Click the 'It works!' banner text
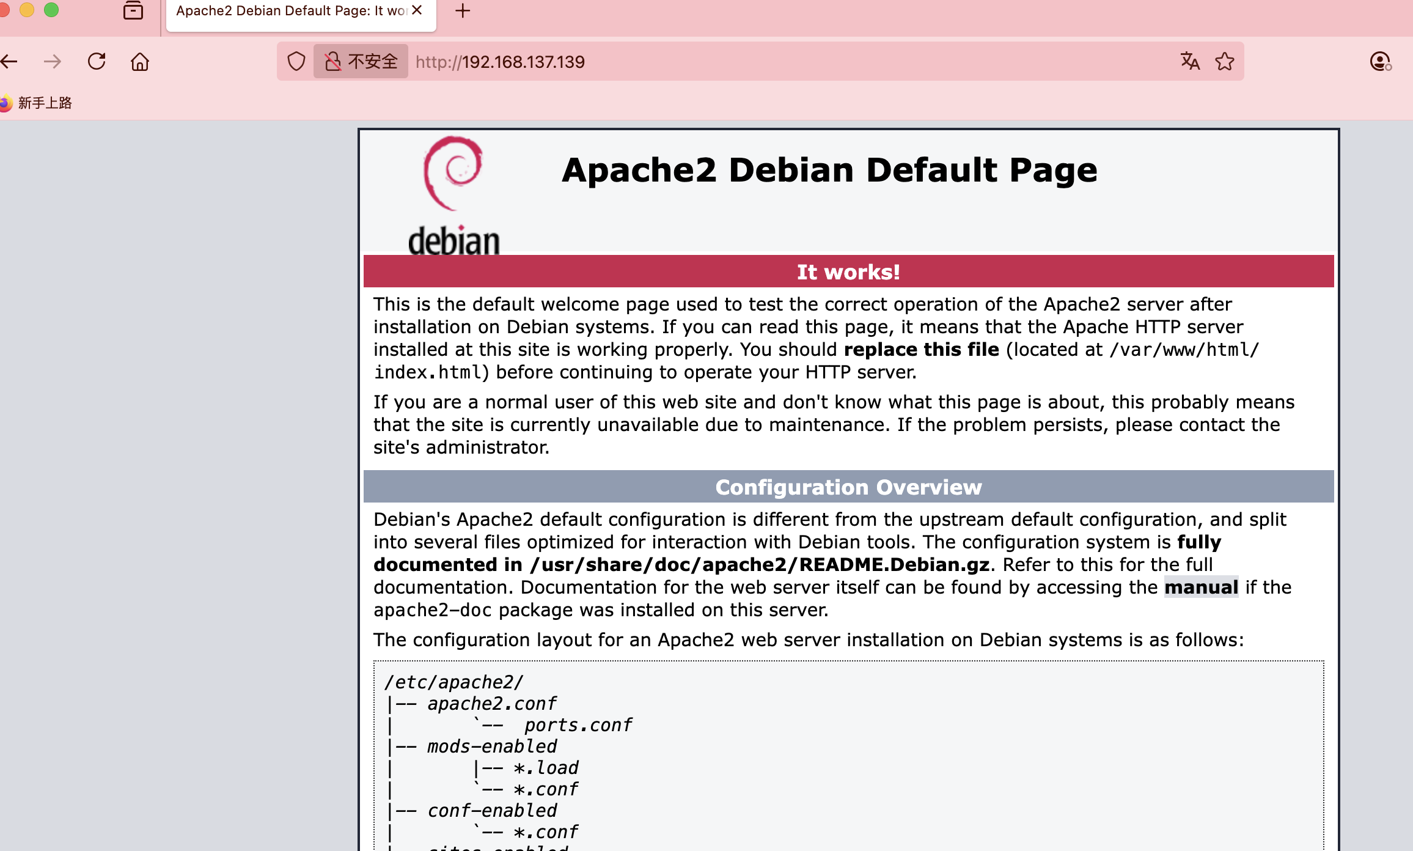The height and width of the screenshot is (851, 1413). point(848,272)
